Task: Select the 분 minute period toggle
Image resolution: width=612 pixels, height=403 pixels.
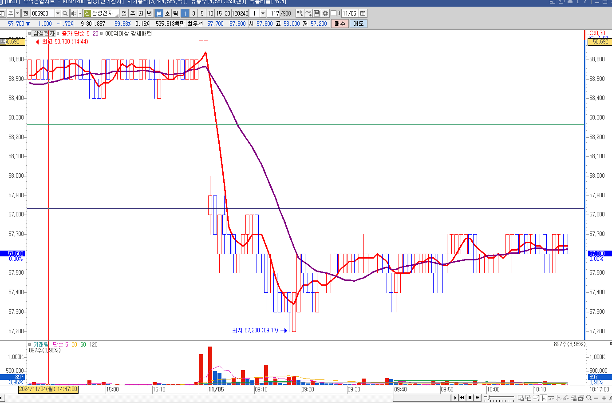Action: 159,13
